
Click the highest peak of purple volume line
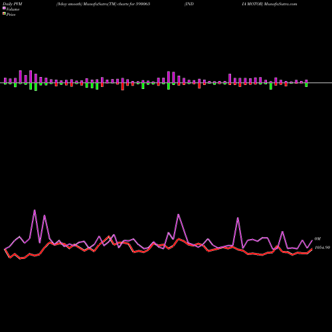pyautogui.click(x=35, y=210)
